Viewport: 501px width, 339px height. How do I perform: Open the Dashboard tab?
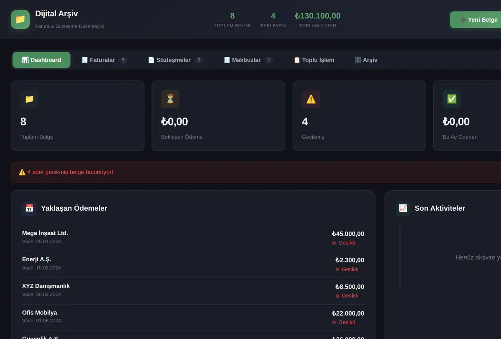coord(41,60)
